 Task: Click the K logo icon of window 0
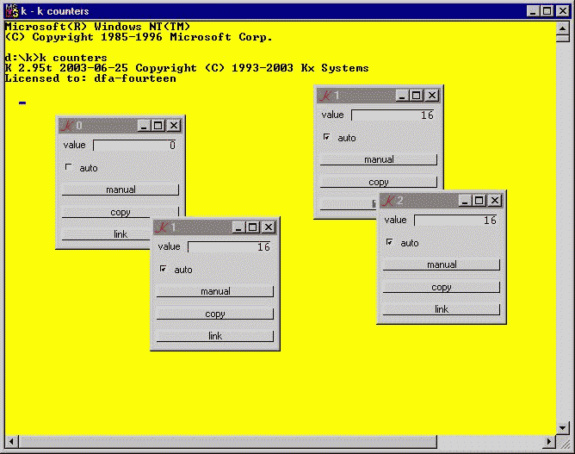[x=67, y=126]
